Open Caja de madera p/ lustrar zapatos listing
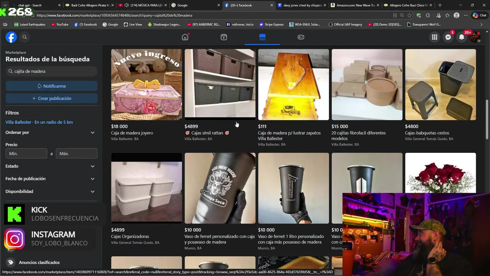This screenshot has width=490, height=276. tap(289, 136)
